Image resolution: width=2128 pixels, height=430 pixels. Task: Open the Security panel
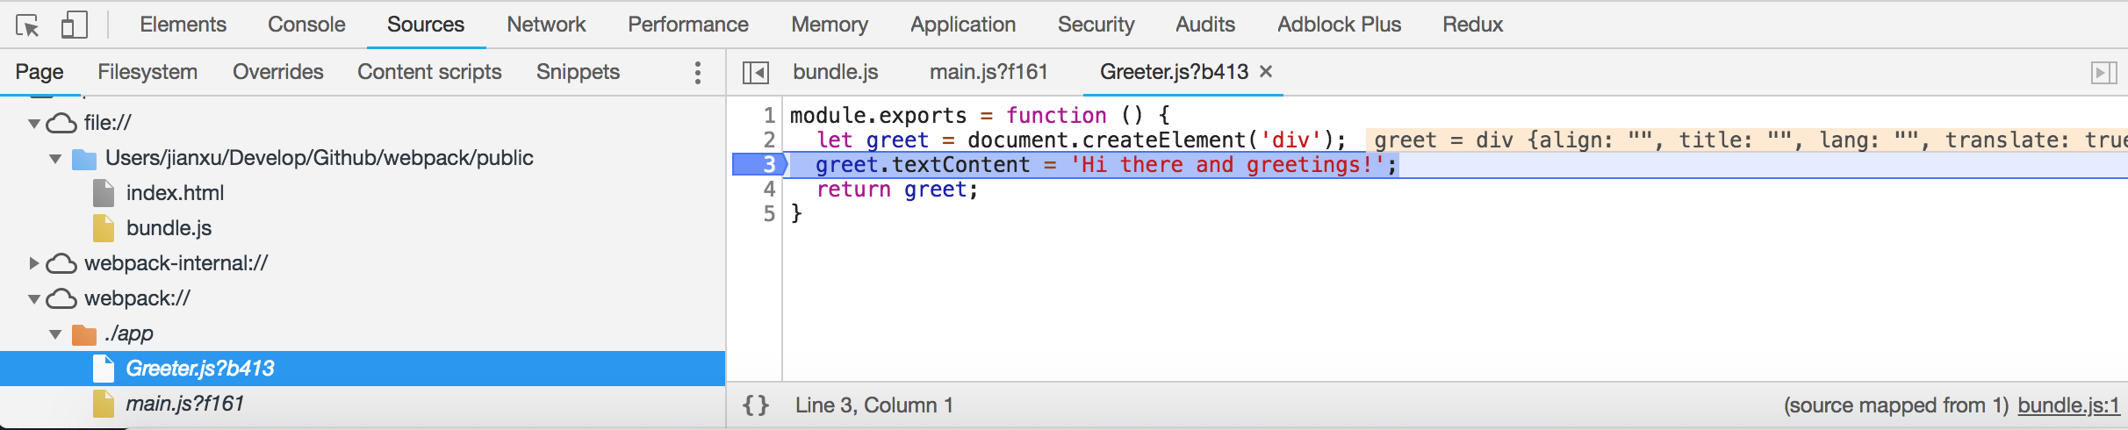[x=1096, y=25]
